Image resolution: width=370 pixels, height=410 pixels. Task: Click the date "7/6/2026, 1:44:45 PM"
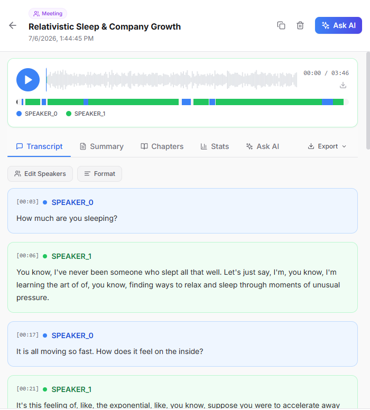click(x=61, y=39)
